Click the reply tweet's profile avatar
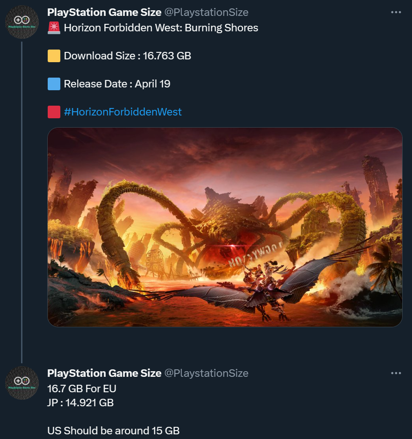This screenshot has width=412, height=439. pos(22,383)
